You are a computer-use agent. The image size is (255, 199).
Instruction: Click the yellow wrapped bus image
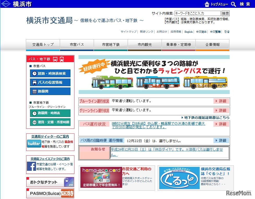coord(205,83)
